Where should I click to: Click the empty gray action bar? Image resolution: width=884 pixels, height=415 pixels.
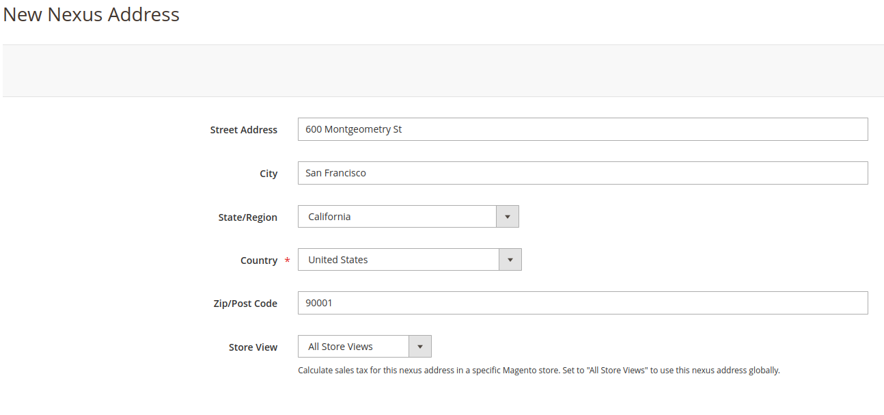443,70
